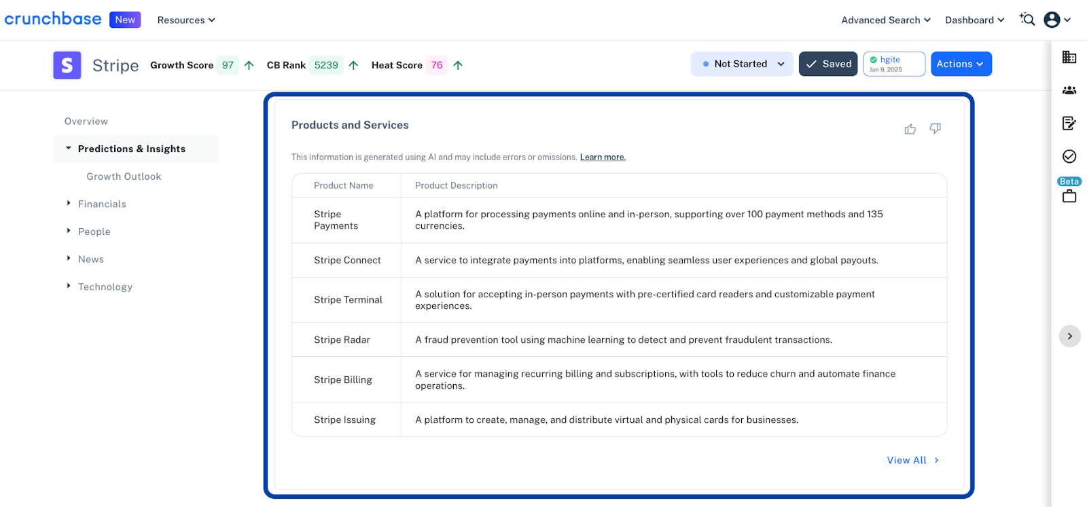
Task: Open the Learn more link
Action: point(603,157)
